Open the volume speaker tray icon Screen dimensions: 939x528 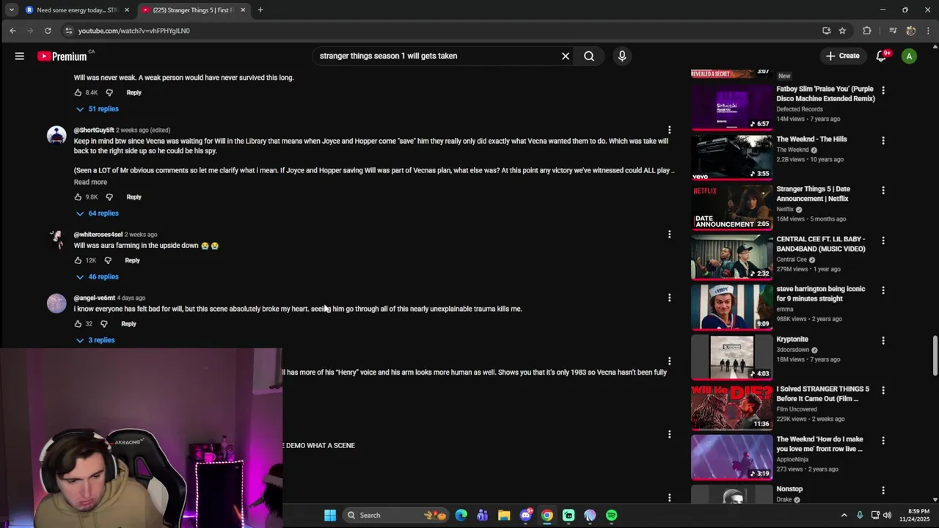coord(887,516)
